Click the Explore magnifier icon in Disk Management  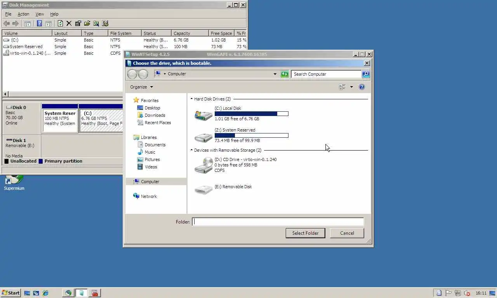click(96, 24)
